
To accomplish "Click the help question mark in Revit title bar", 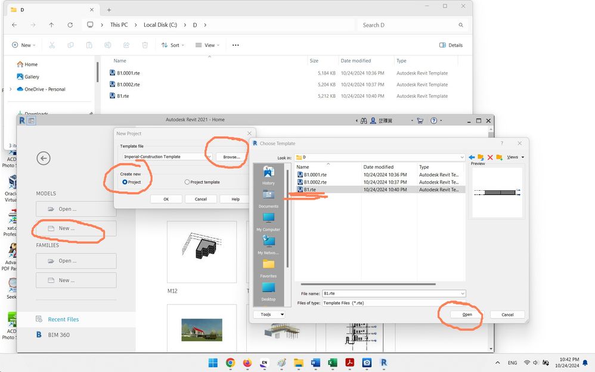I will (433, 120).
